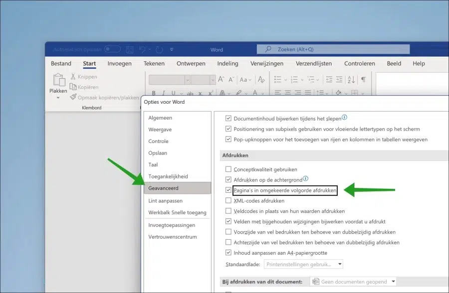Open the Controleren ribbon tab
The height and width of the screenshot is (293, 449).
(x=359, y=63)
